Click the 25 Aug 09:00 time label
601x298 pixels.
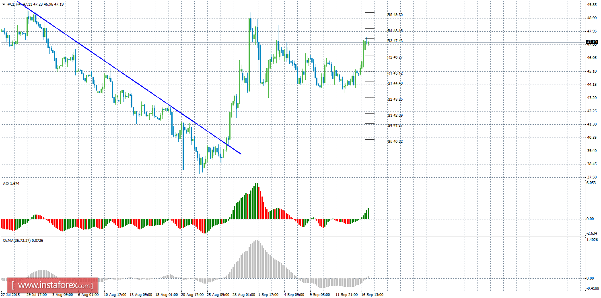(x=218, y=294)
